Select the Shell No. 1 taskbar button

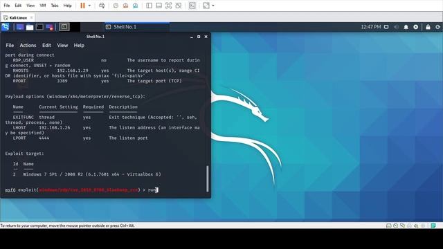tap(137, 27)
